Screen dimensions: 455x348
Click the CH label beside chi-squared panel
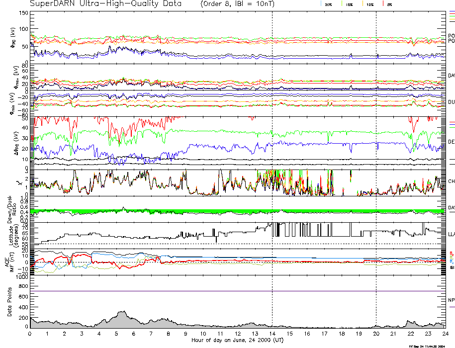[x=452, y=181]
